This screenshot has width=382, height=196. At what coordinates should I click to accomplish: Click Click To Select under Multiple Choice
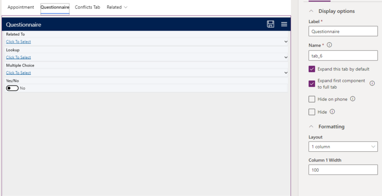(19, 73)
